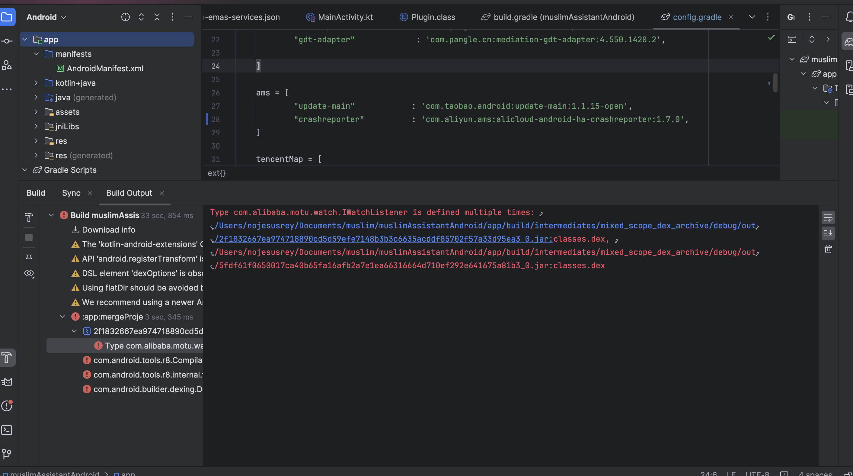
Task: Open the Problems tool window icon
Action: click(7, 406)
